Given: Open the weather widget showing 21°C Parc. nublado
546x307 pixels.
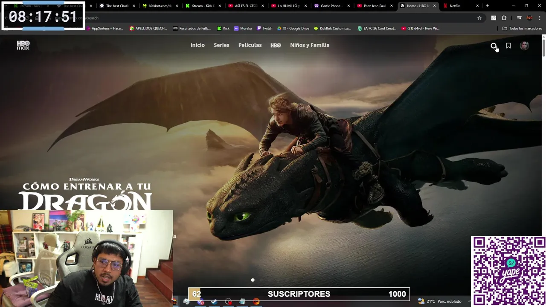Looking at the screenshot, I should pos(440,301).
